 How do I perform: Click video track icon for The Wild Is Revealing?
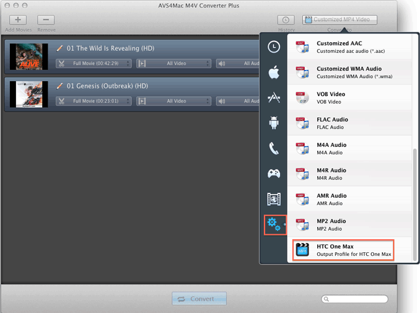pyautogui.click(x=142, y=63)
